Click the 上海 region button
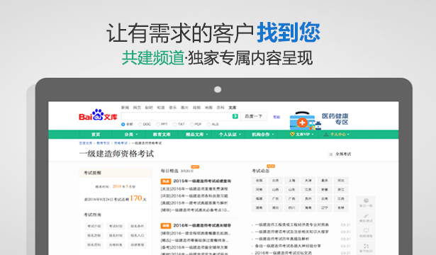The height and width of the screenshot is (255, 436). 291,181
